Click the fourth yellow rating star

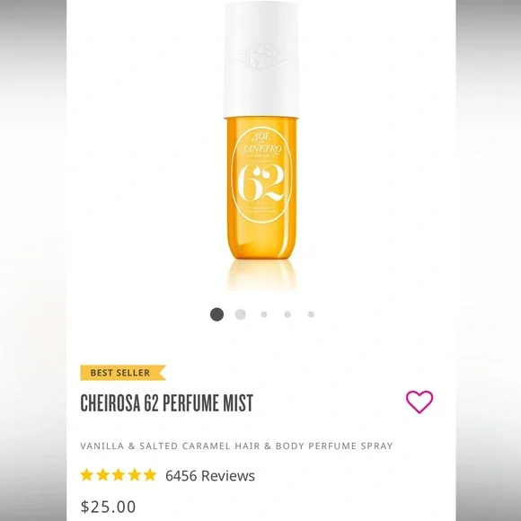coord(135,475)
